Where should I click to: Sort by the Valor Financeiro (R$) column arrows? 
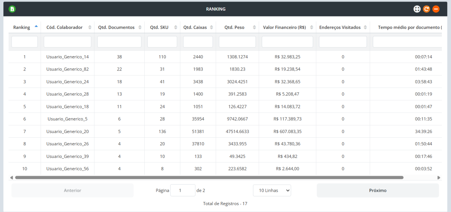tap(311, 27)
